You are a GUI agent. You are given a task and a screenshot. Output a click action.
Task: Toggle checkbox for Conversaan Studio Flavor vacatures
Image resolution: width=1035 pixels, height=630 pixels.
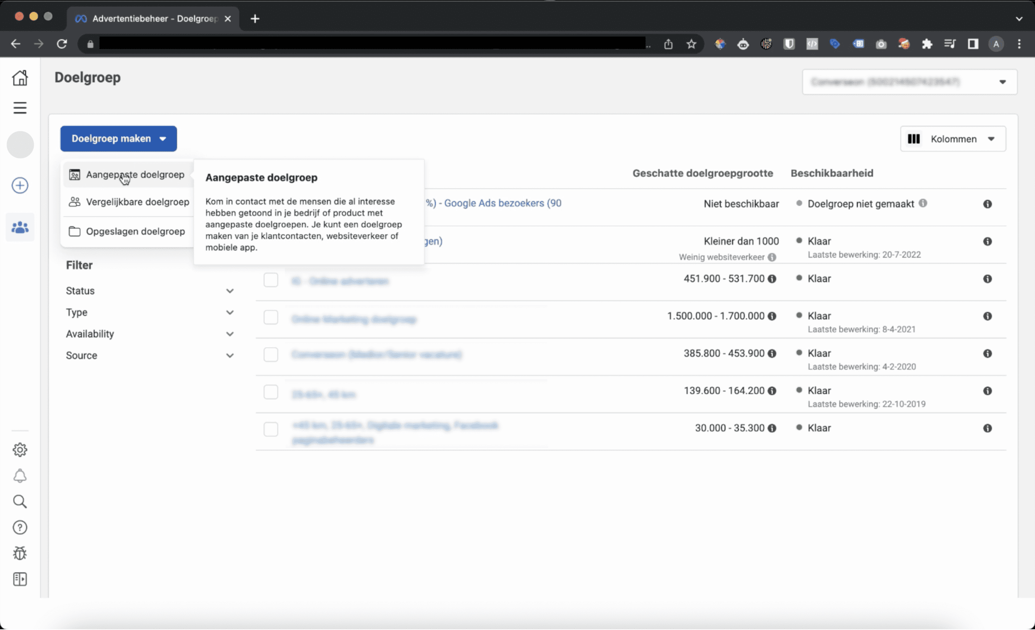point(271,354)
